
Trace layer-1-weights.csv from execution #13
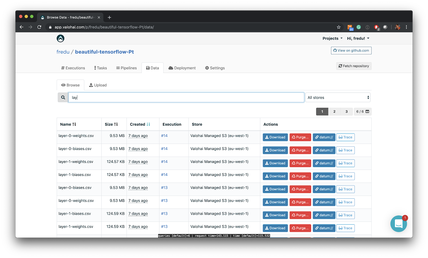tap(345, 228)
